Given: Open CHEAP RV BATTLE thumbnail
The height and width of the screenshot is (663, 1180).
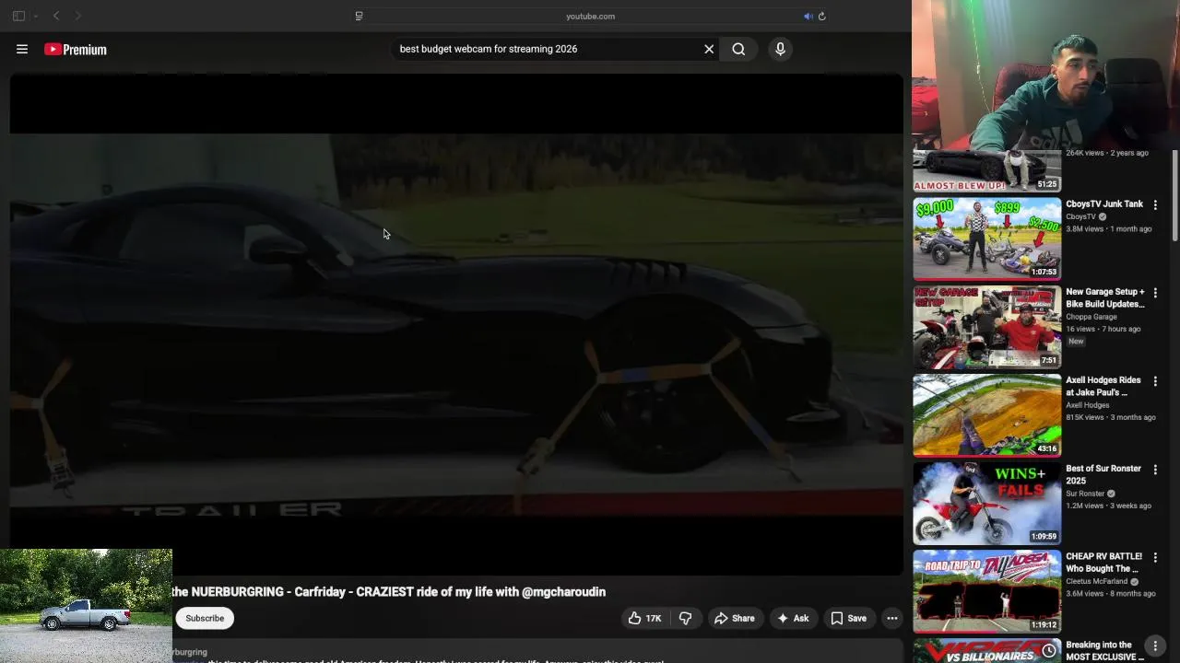Looking at the screenshot, I should click(x=986, y=592).
